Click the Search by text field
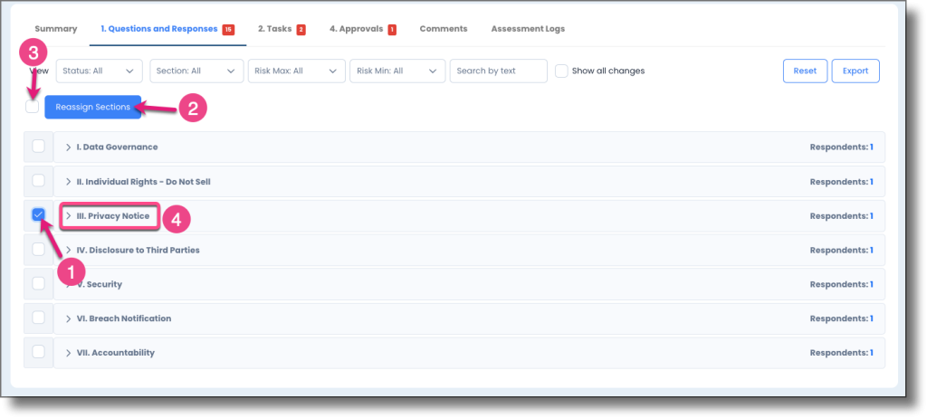 [x=499, y=71]
